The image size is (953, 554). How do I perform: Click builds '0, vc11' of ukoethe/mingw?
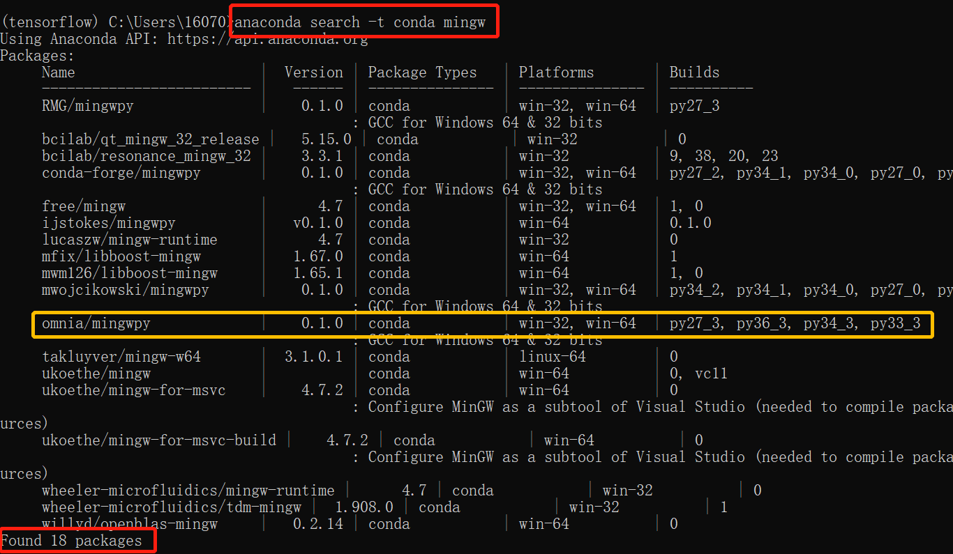(699, 374)
